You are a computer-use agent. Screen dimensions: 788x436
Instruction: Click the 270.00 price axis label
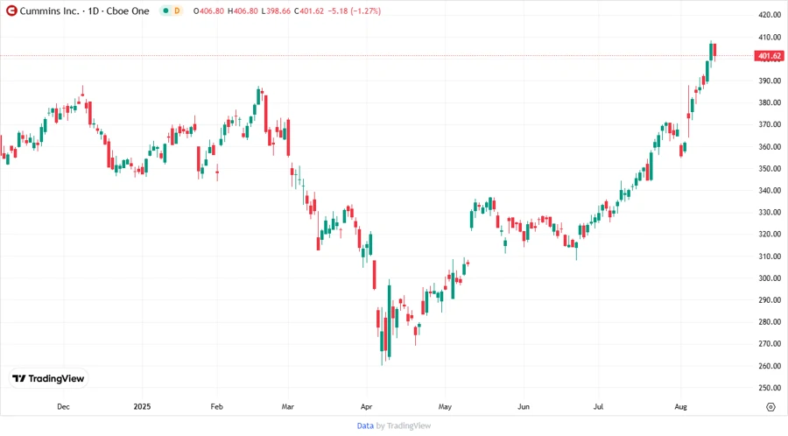coord(770,344)
